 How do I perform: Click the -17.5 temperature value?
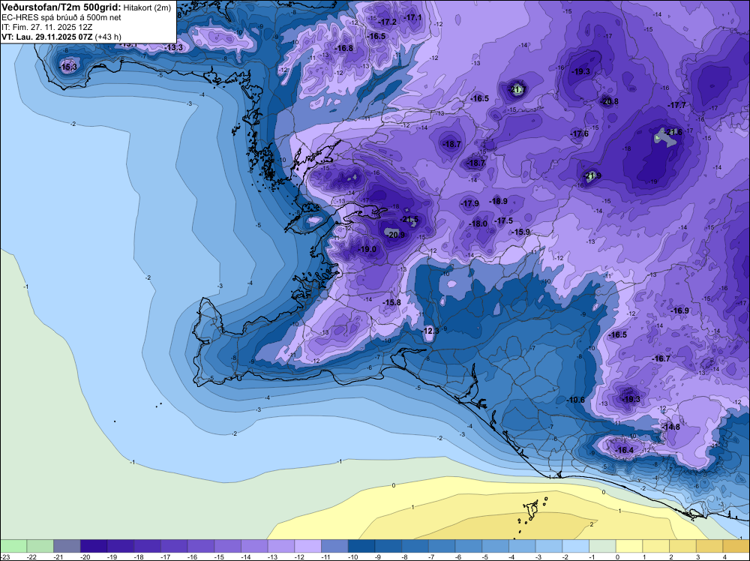click(x=504, y=220)
